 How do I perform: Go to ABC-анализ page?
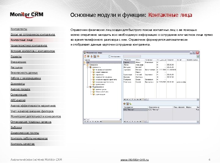pos(18,100)
